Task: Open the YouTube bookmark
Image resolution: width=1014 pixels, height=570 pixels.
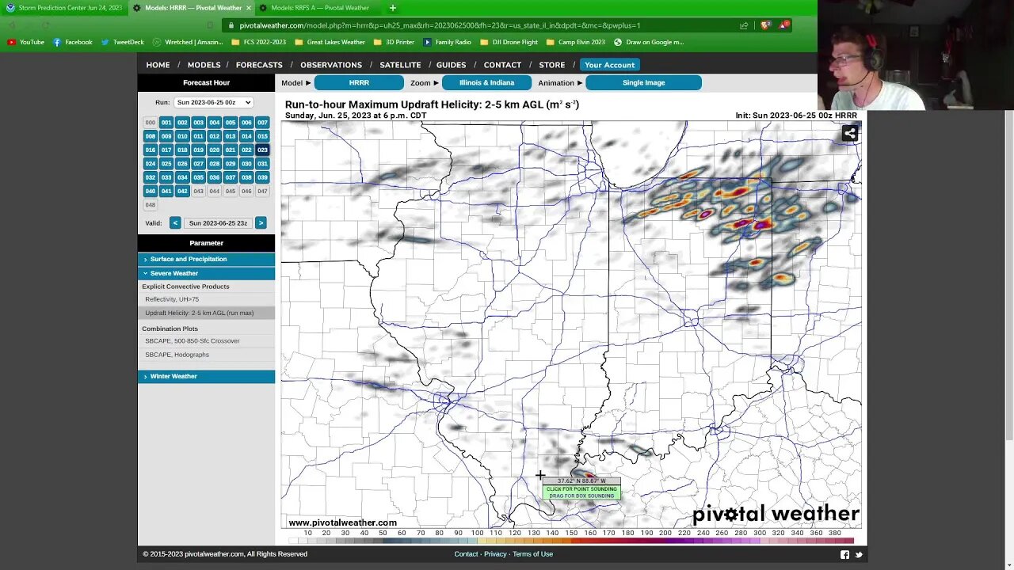Action: coord(26,42)
